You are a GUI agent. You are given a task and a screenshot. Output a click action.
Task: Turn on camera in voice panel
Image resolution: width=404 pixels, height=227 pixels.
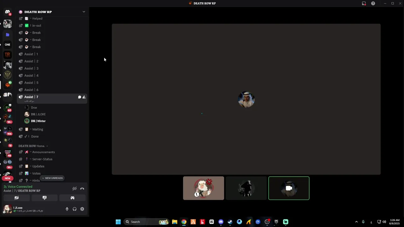[17, 198]
